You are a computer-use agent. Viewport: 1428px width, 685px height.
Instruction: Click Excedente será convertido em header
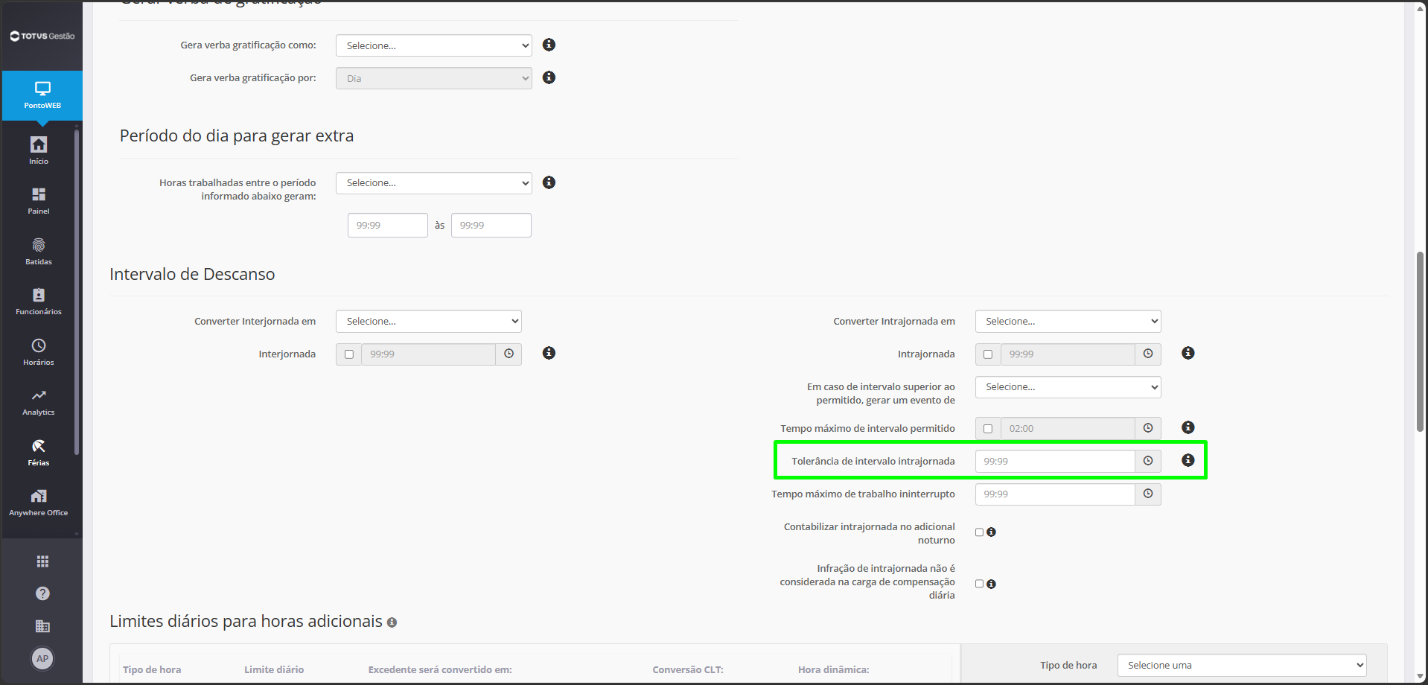point(440,670)
